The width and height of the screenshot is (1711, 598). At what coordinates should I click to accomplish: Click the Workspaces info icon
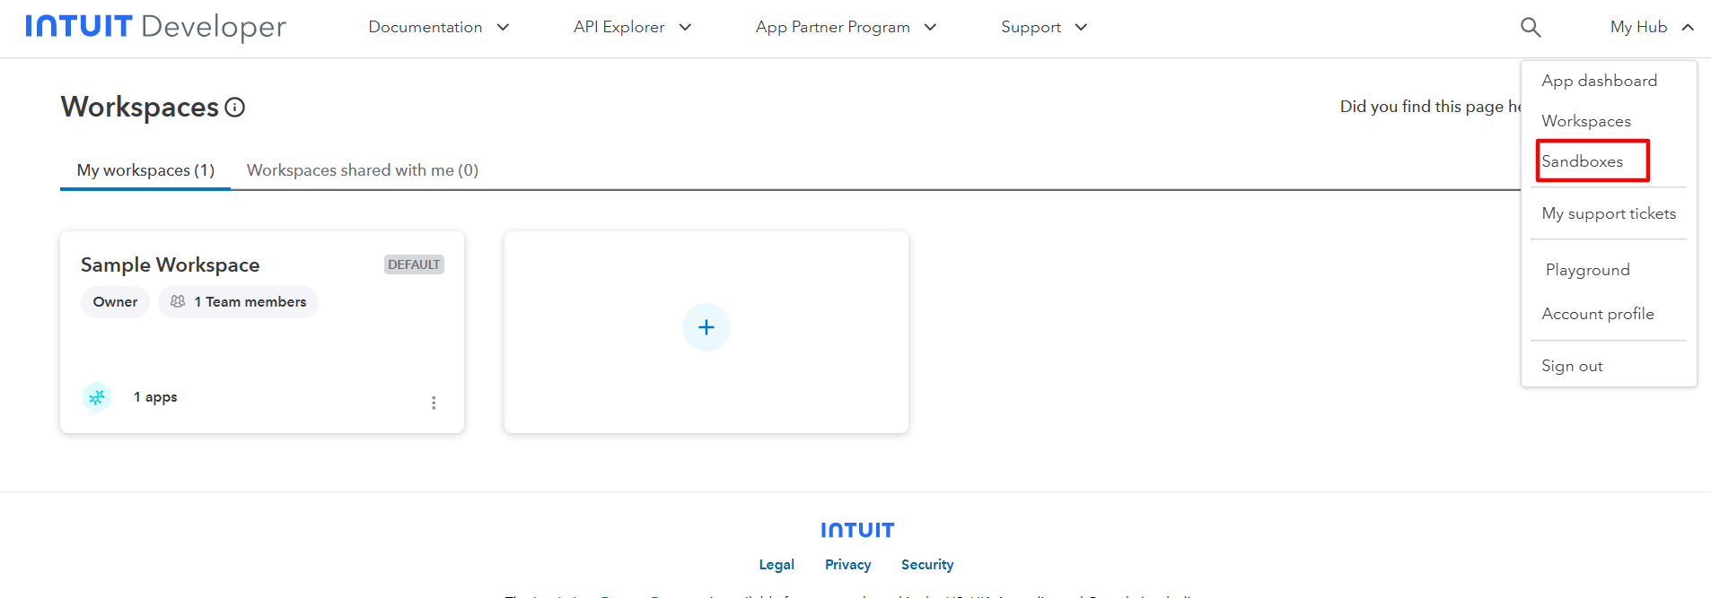tap(235, 108)
